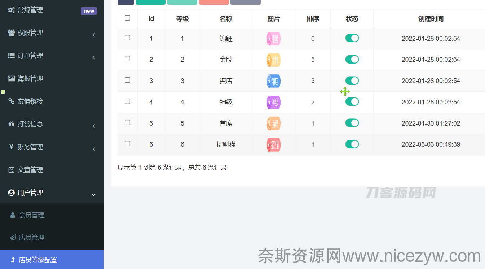Screen dimensions: 485x269
Task: Click the 会员管理 person icon
Action: pos(13,215)
